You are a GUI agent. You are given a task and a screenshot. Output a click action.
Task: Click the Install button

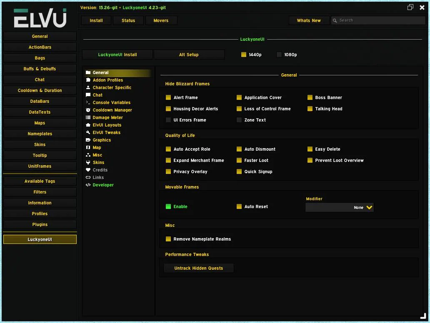tap(96, 20)
